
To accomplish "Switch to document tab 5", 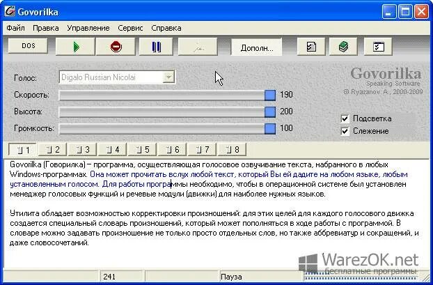I will click(x=143, y=150).
